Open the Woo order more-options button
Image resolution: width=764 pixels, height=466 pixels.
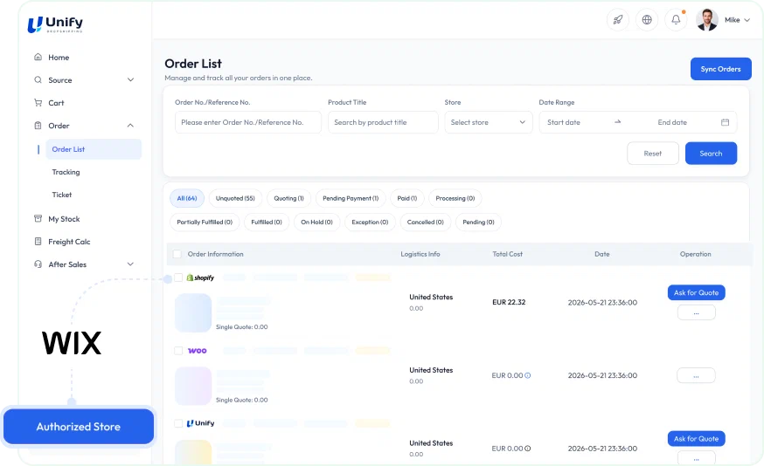[697, 375]
